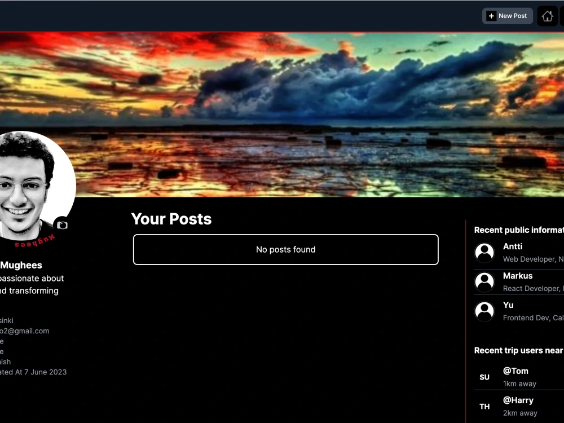
Task: Click the 'Mughees' profile name
Action: [21, 265]
